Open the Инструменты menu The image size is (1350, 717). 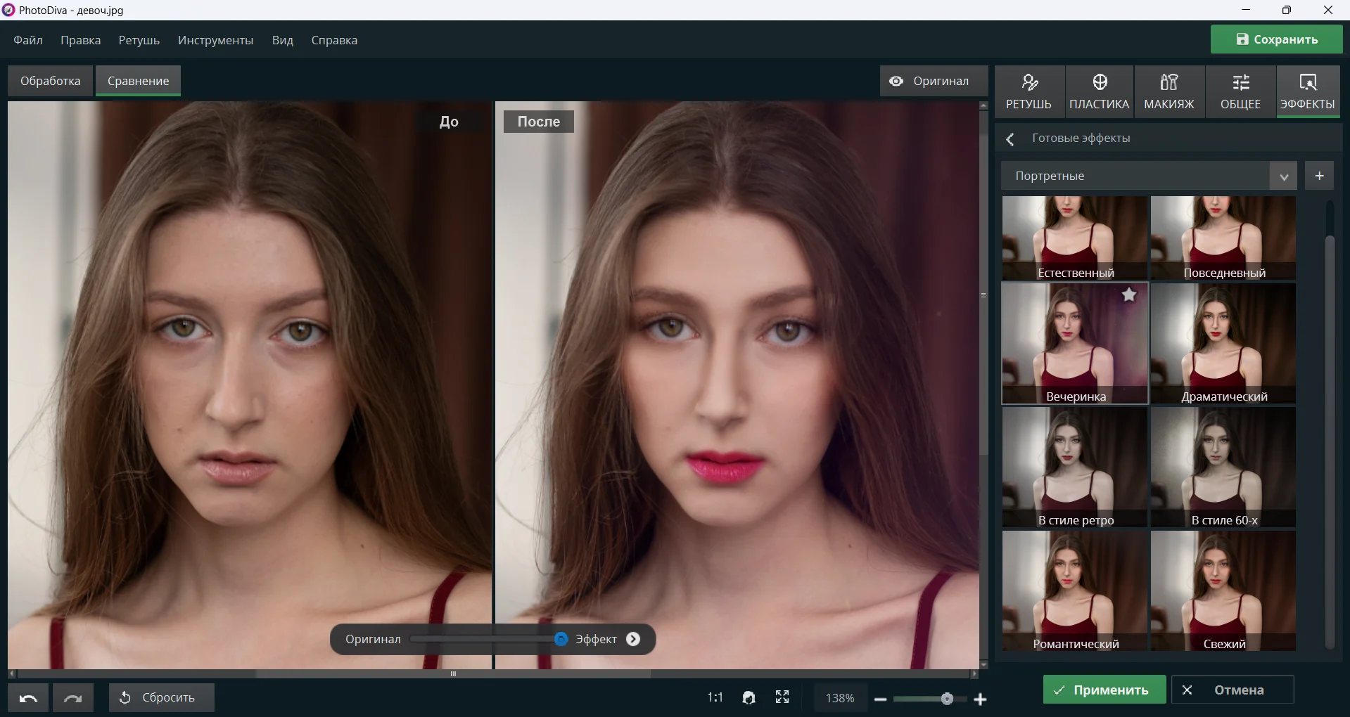215,40
